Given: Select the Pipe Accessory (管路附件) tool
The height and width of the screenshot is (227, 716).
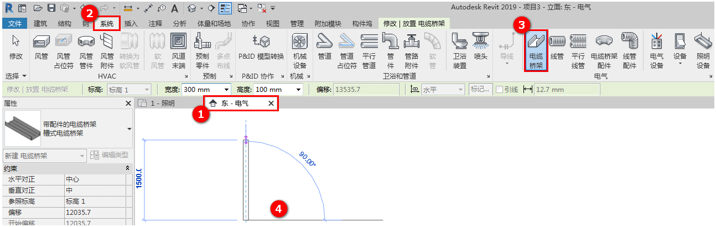Looking at the screenshot, I should point(412,50).
